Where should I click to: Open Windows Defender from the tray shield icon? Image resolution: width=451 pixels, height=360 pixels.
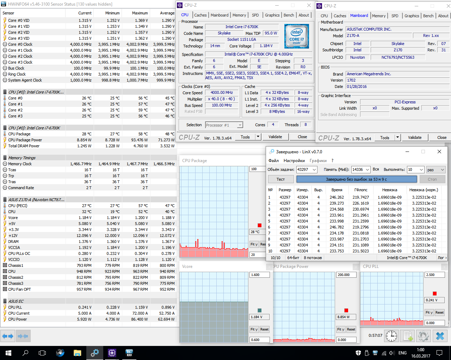pyautogui.click(x=358, y=353)
